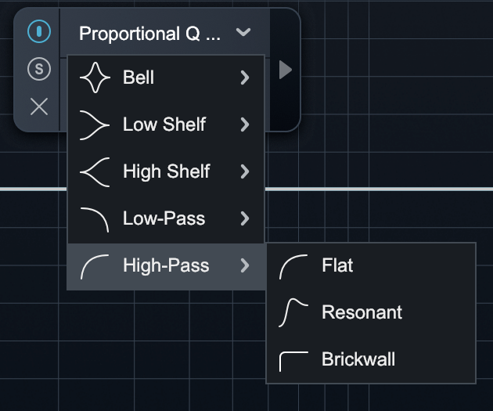Expand the Low Shelf submenu chevron

[x=245, y=124]
